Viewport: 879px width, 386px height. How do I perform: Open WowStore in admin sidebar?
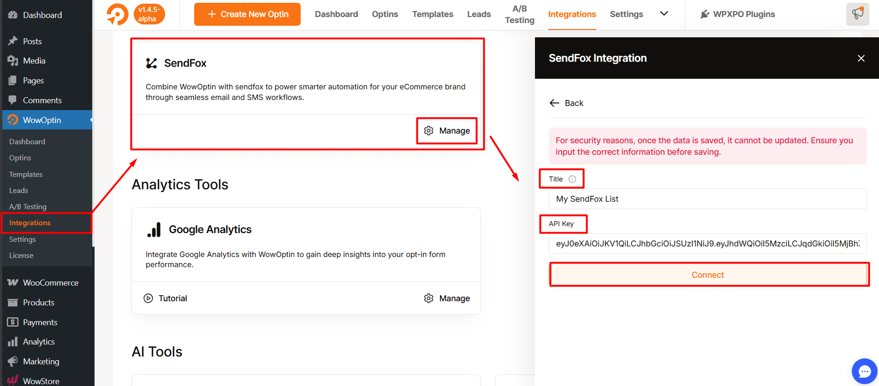(41, 381)
